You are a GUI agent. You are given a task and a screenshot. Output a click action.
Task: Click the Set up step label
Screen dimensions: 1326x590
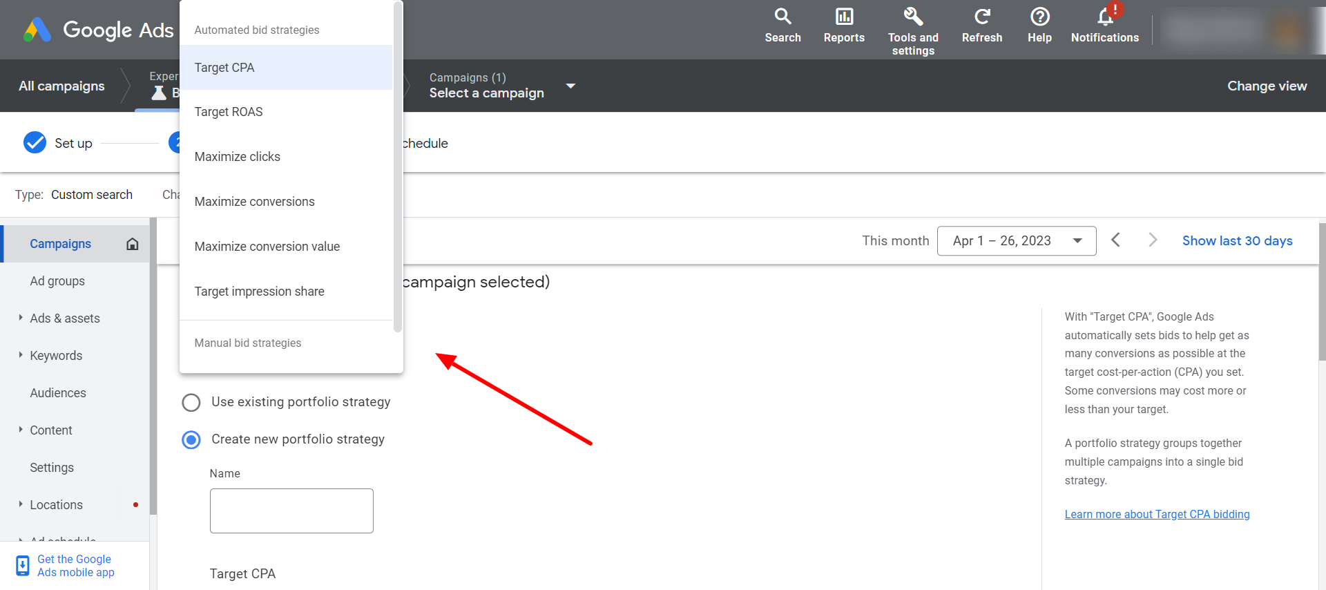pos(73,143)
